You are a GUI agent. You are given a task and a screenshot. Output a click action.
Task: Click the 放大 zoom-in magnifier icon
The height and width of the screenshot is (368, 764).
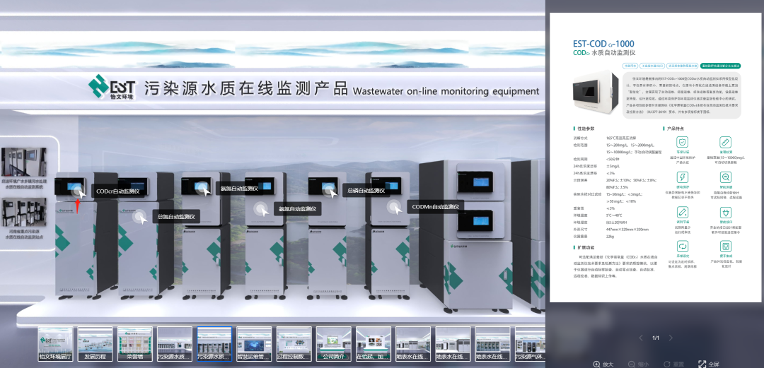[597, 364]
